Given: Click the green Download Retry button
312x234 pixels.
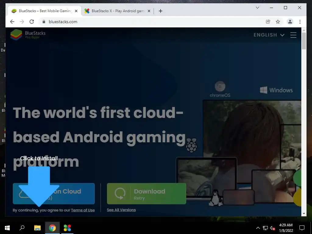Looking at the screenshot, I should click(x=147, y=193).
